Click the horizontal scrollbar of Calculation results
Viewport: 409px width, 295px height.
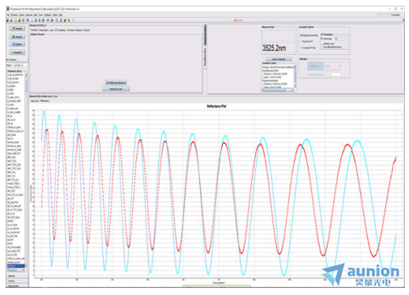click(x=277, y=90)
